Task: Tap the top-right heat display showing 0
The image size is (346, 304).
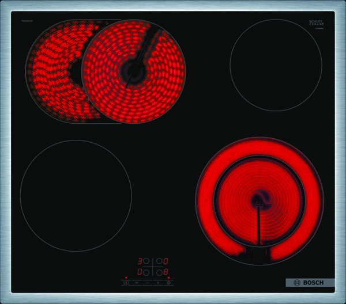Action: click(x=166, y=261)
